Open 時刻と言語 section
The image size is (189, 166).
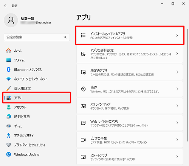[x=37, y=117]
